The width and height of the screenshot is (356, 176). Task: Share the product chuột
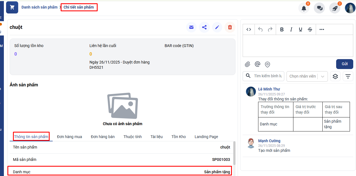[x=204, y=27]
